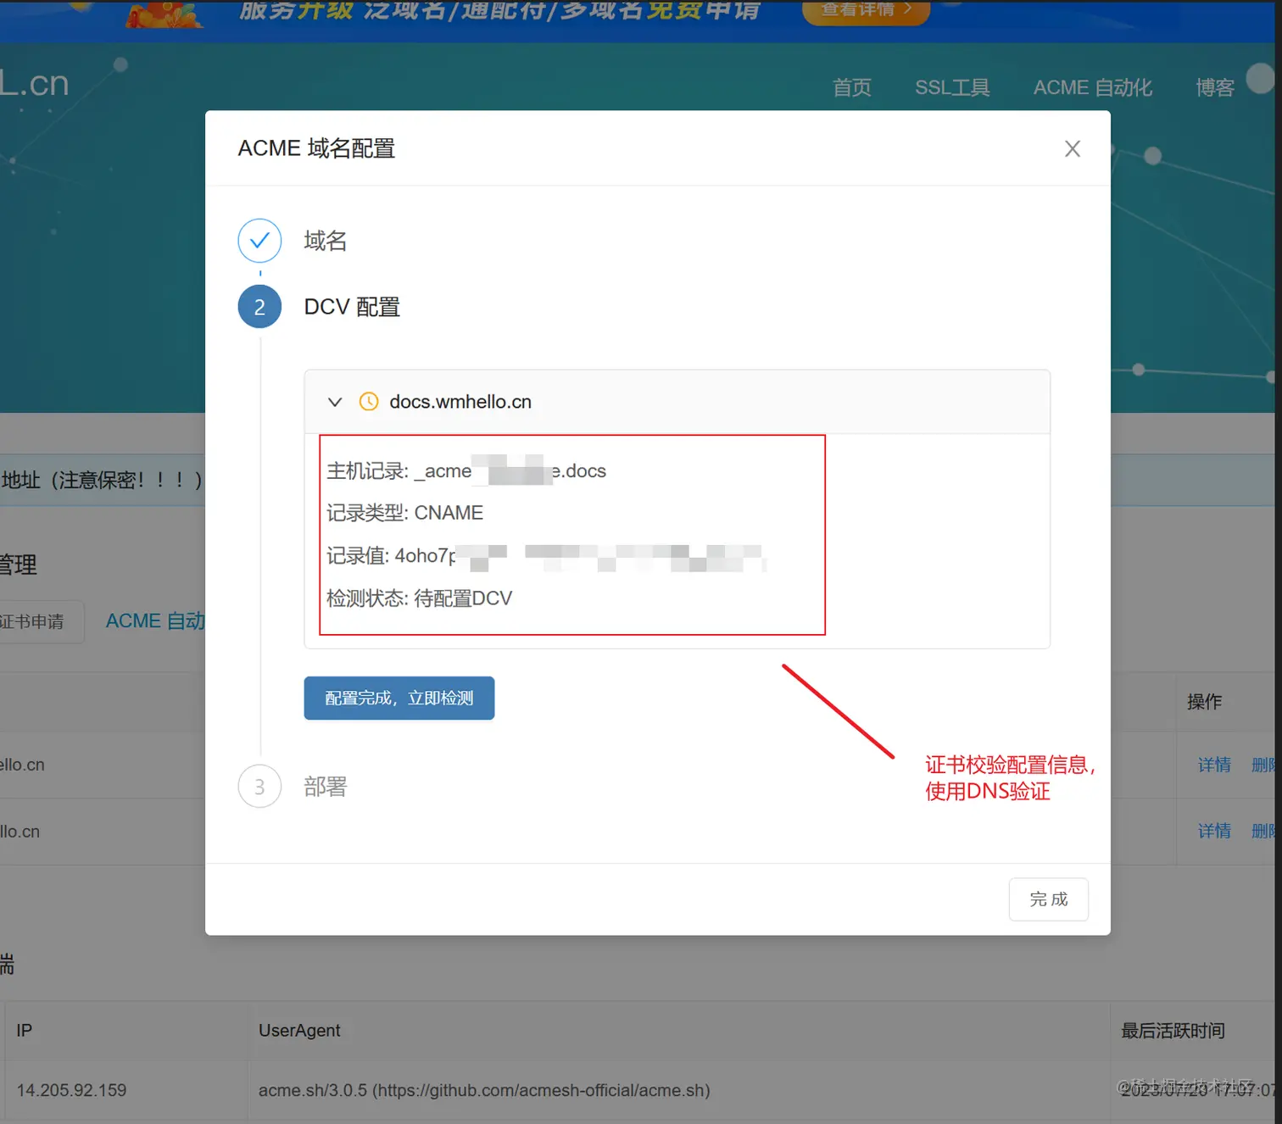Select the step 2 circle for DCV 配置
Viewport: 1282px width, 1124px height.
(259, 306)
